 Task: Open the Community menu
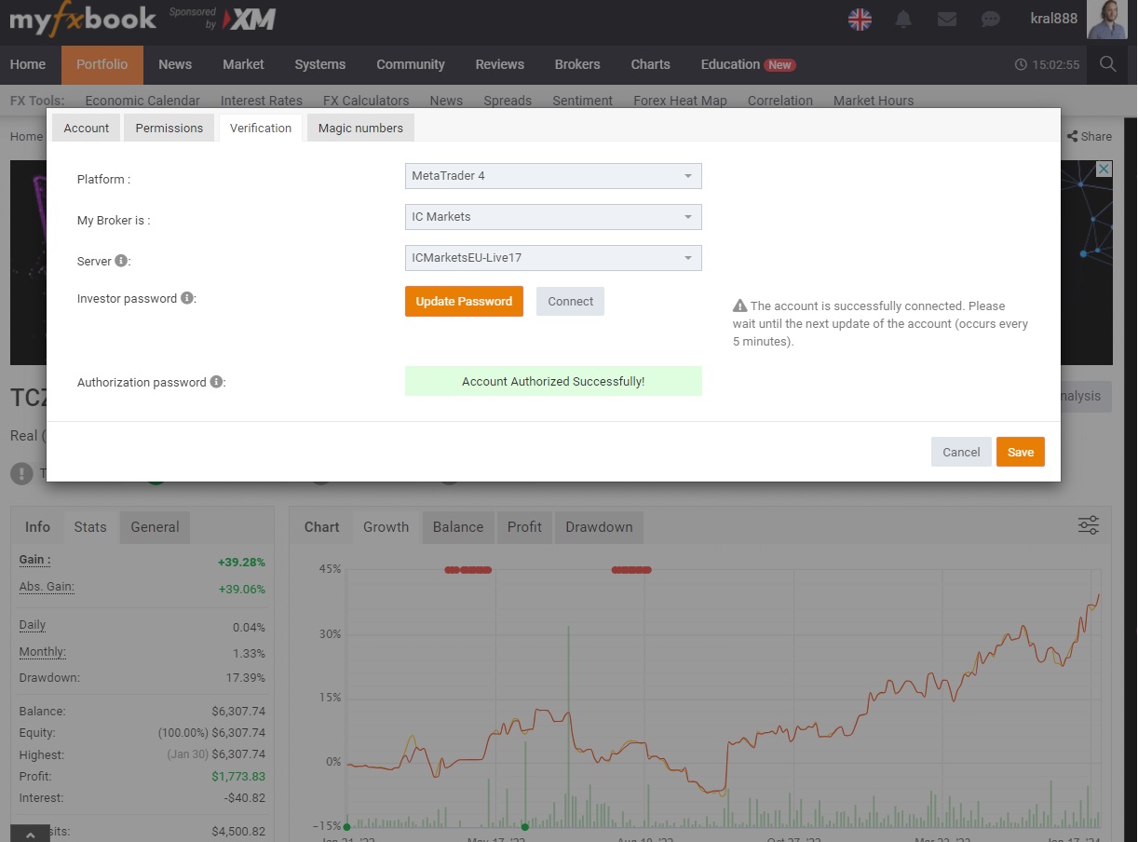(x=411, y=64)
